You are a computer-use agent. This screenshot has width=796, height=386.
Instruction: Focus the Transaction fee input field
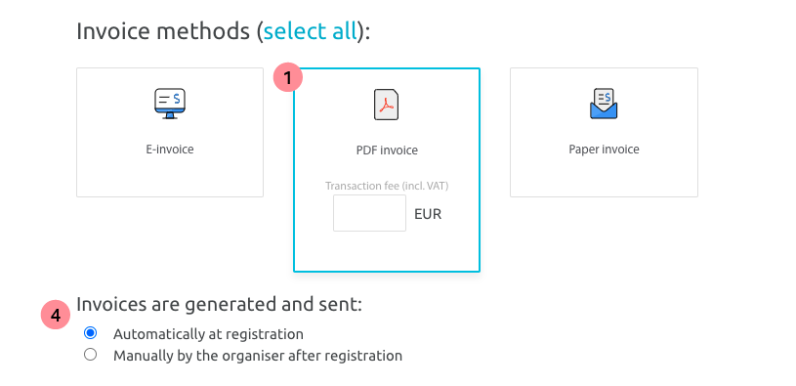coord(369,213)
